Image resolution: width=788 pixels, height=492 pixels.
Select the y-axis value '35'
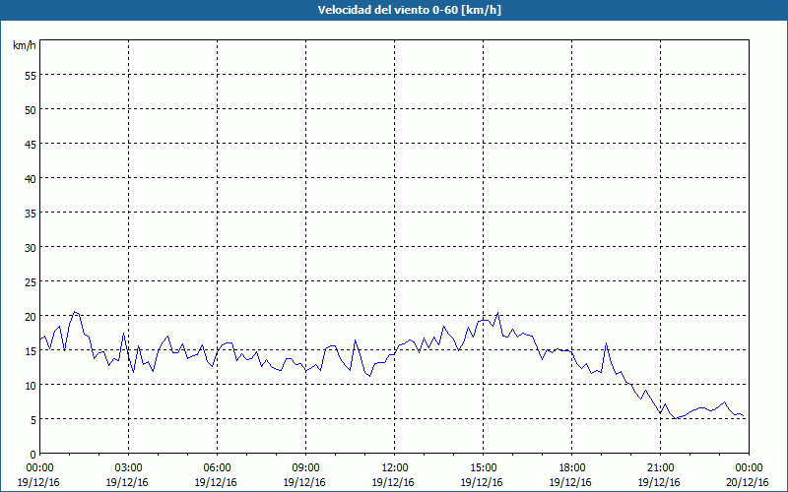[x=31, y=213]
